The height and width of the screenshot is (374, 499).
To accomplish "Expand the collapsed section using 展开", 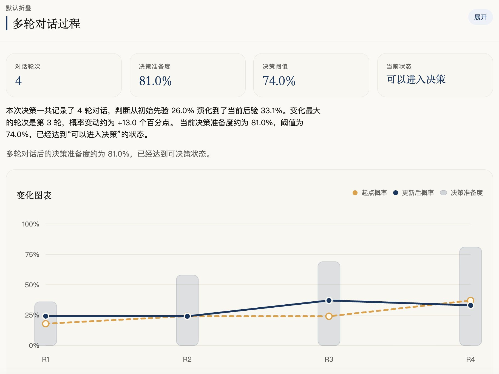I will coord(480,17).
